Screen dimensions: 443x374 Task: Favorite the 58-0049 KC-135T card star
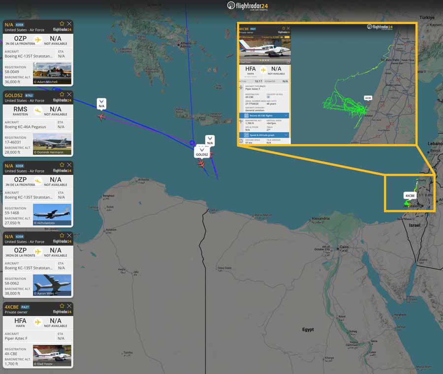(x=62, y=24)
